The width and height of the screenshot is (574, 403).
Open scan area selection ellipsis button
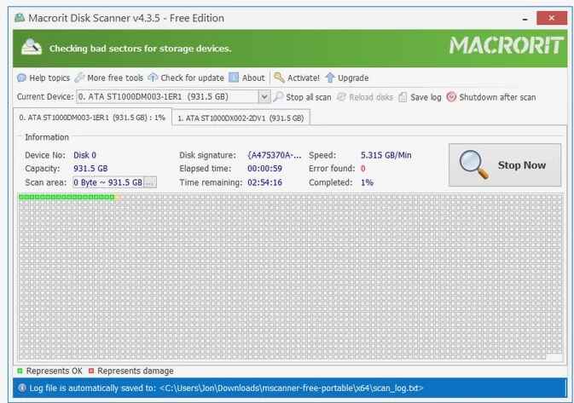(150, 182)
